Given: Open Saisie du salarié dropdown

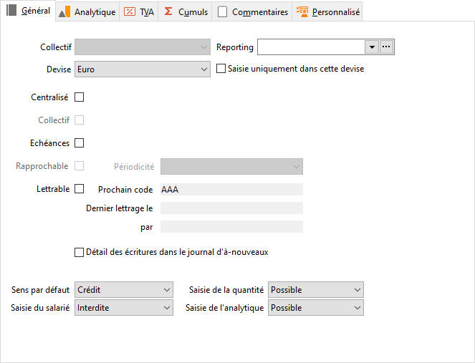Looking at the screenshot, I should [124, 308].
